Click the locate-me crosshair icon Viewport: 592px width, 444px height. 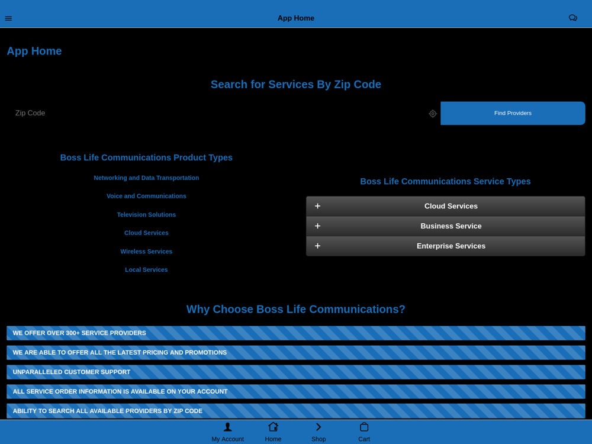click(433, 113)
